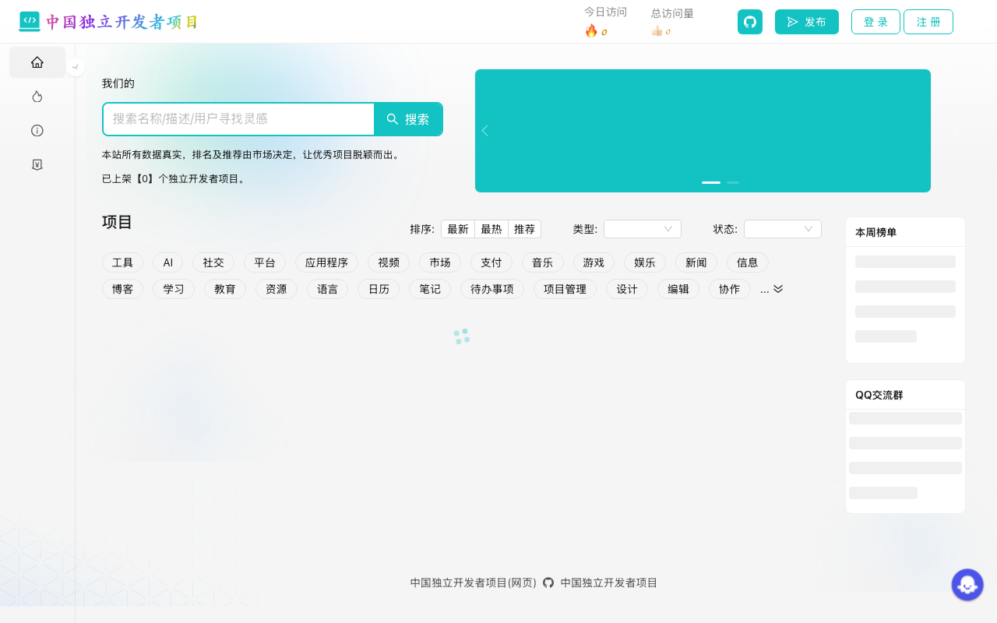Image resolution: width=997 pixels, height=623 pixels.
Task: Filter by the 教育 tag
Action: (x=225, y=289)
